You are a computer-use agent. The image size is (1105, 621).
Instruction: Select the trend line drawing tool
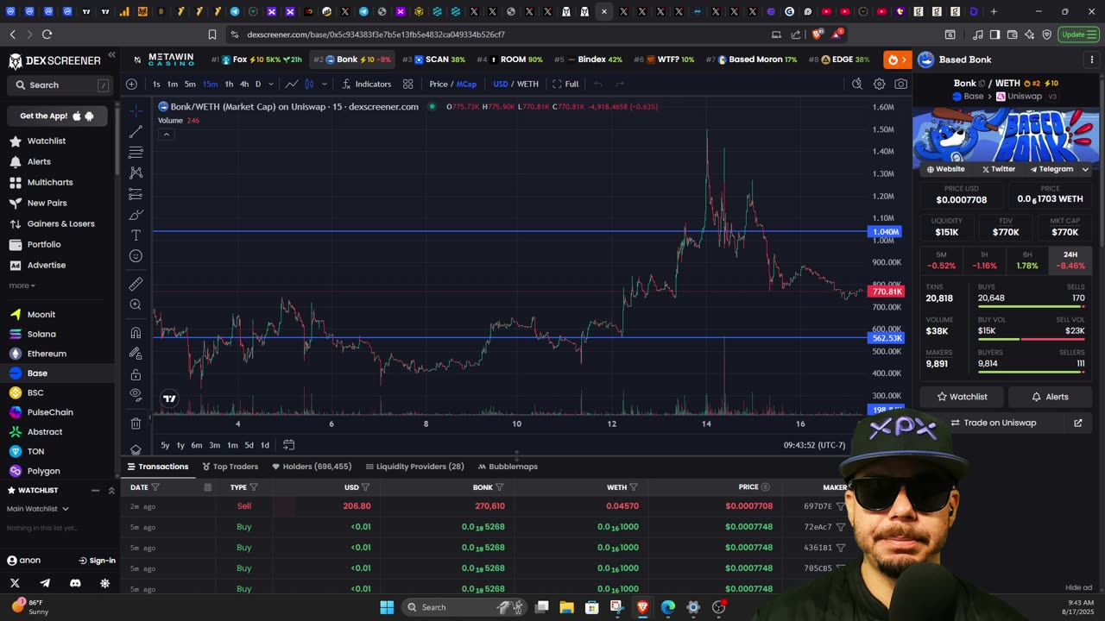(x=136, y=131)
